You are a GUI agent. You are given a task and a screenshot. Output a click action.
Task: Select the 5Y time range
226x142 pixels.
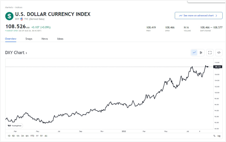point(42,136)
